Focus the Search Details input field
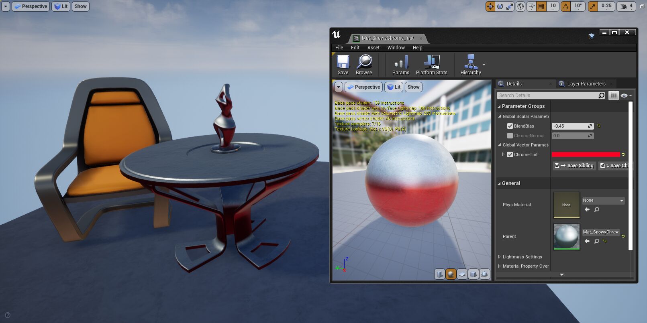 (548, 95)
